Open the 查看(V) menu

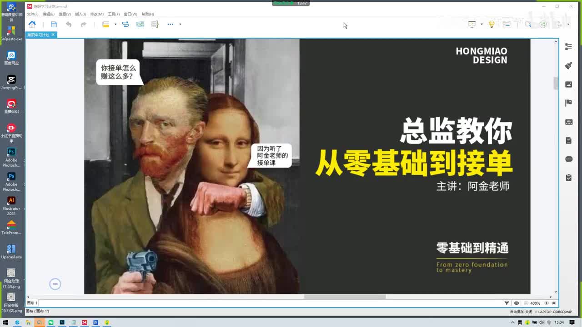(x=65, y=14)
